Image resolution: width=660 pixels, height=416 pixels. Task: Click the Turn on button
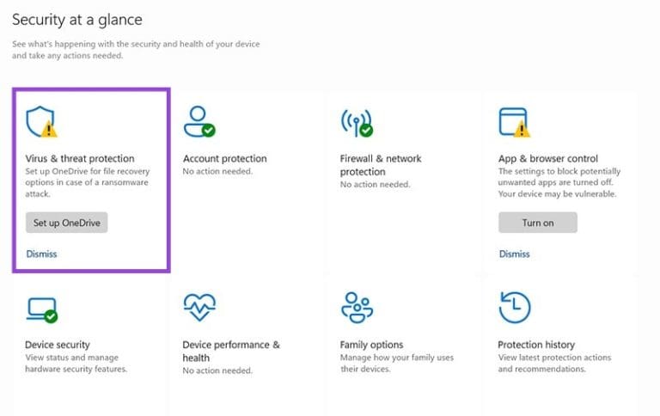(537, 223)
